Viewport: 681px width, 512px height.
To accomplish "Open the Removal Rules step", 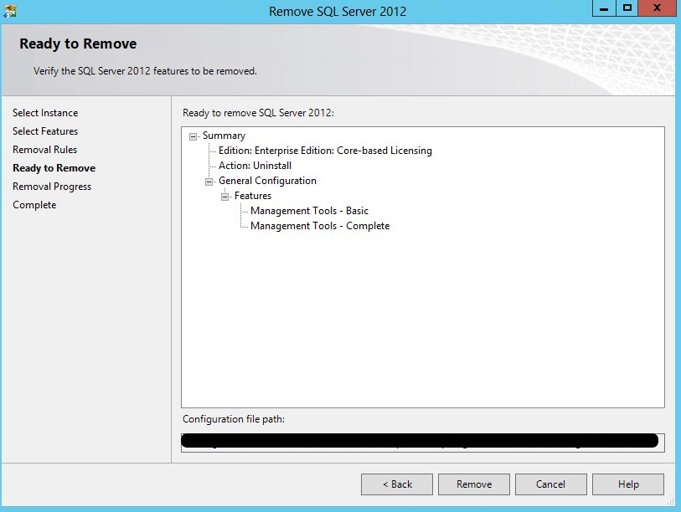I will (44, 150).
